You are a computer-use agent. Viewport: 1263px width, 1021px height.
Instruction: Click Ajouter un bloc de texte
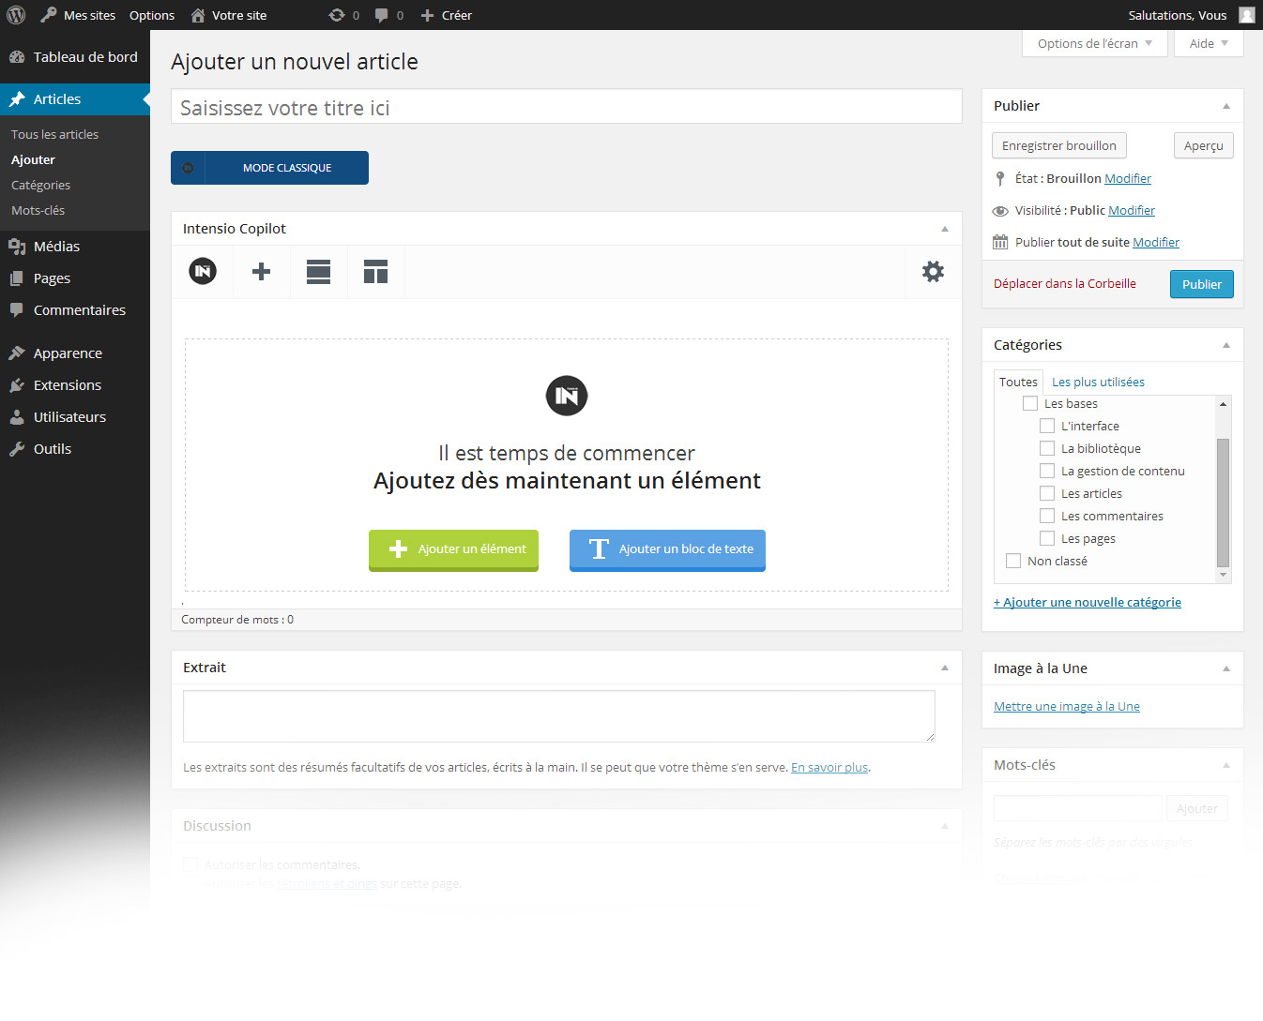tap(667, 550)
